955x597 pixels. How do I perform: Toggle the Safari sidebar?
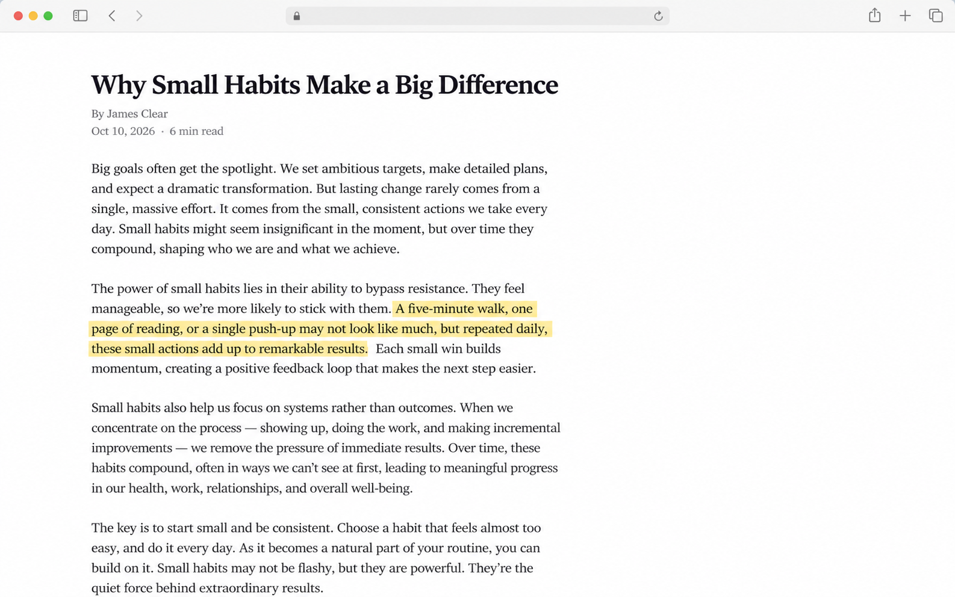[80, 16]
